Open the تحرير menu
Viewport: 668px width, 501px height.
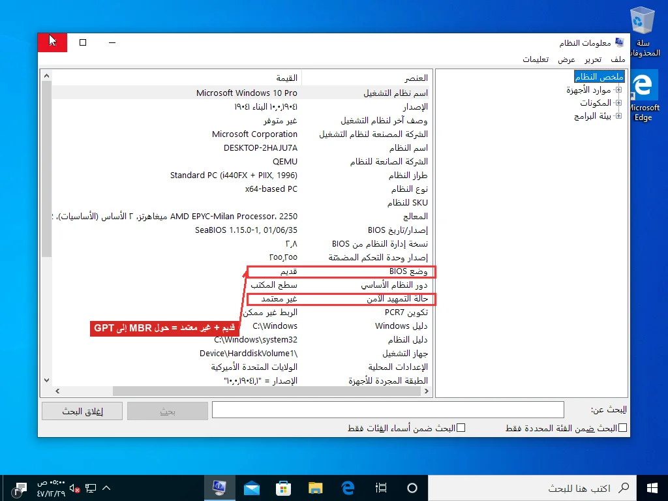pos(592,59)
